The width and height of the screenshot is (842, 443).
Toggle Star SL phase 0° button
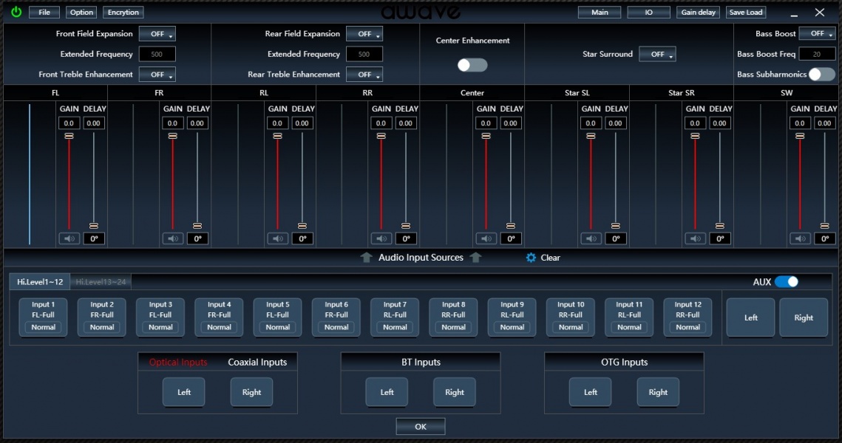(x=615, y=238)
